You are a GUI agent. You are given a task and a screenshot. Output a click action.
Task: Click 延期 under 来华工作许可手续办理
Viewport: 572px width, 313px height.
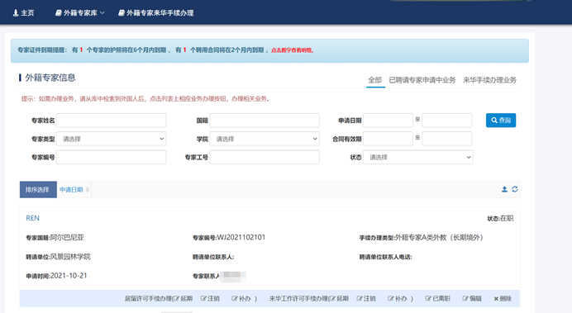pyautogui.click(x=339, y=298)
